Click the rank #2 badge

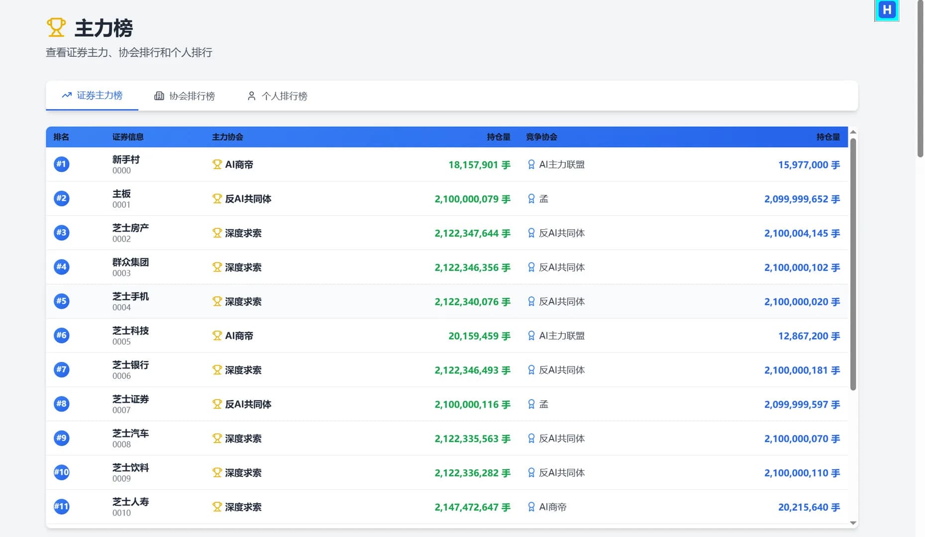(x=62, y=198)
